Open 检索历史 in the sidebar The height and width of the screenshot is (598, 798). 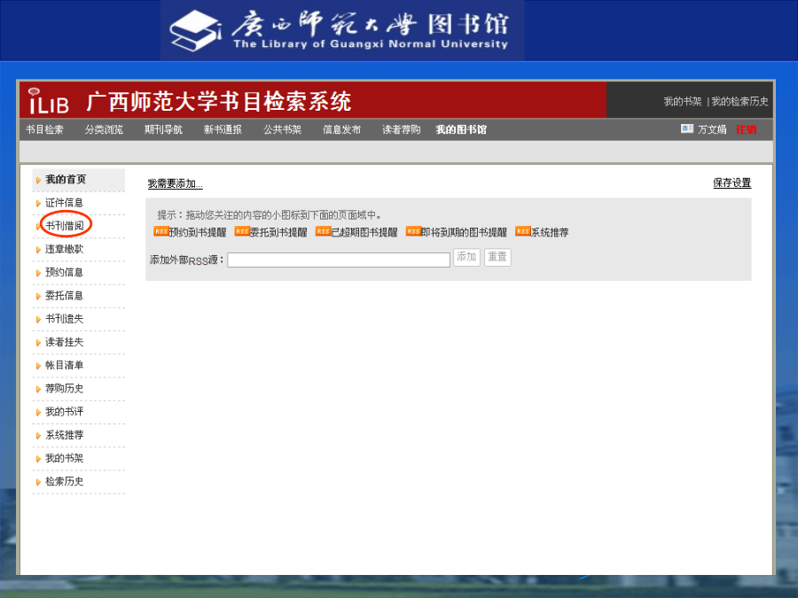[x=64, y=482]
